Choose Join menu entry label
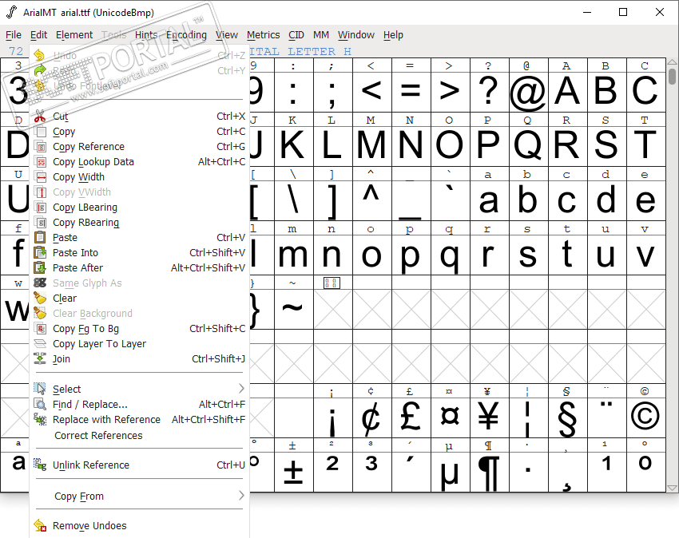679x538 pixels. coord(61,359)
